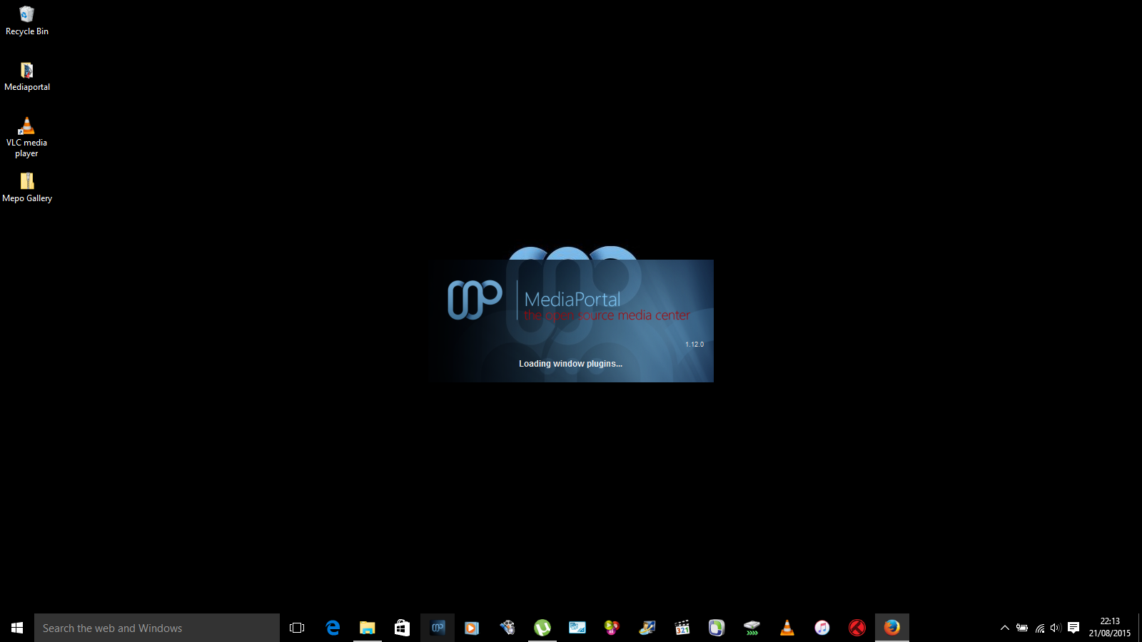This screenshot has height=642, width=1142.
Task: Open the Recycle Bin desktop icon
Action: coord(27,21)
